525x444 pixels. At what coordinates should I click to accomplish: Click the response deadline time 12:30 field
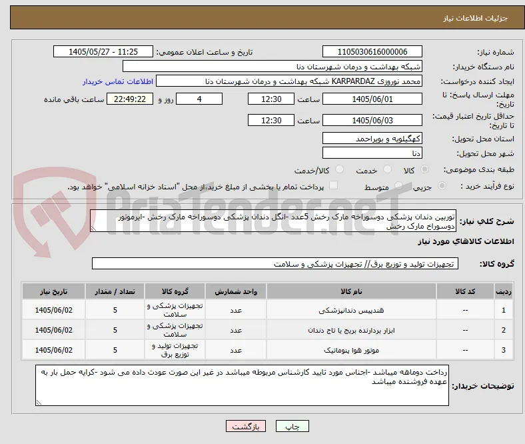click(x=271, y=99)
